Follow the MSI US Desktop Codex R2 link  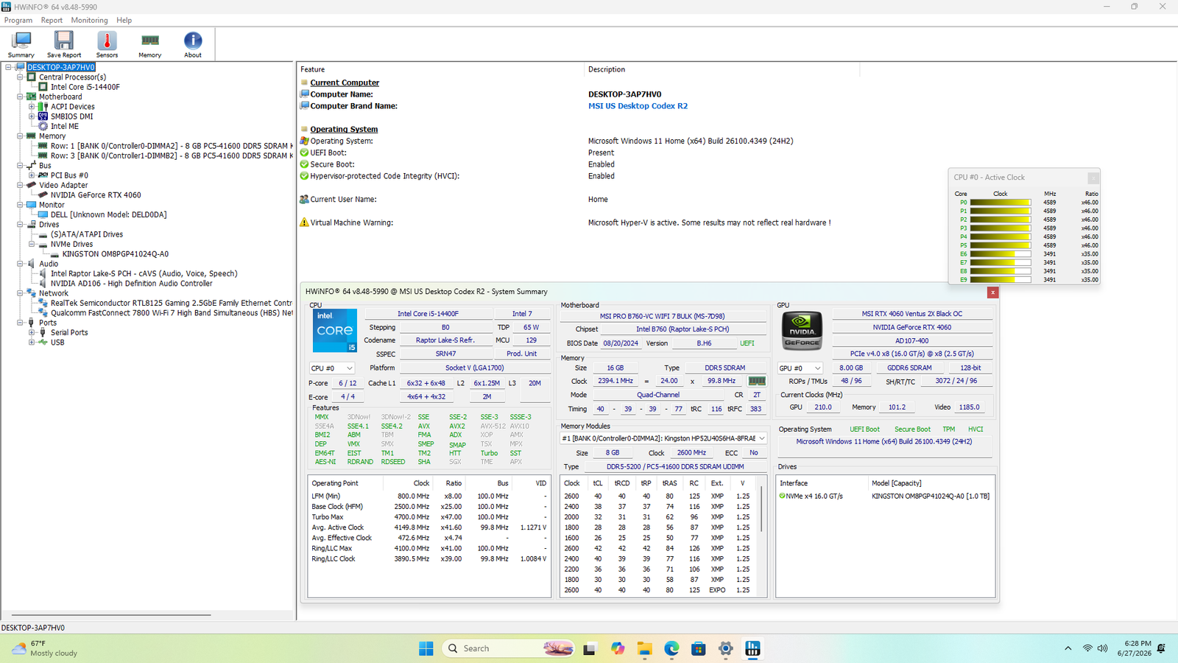coord(638,106)
